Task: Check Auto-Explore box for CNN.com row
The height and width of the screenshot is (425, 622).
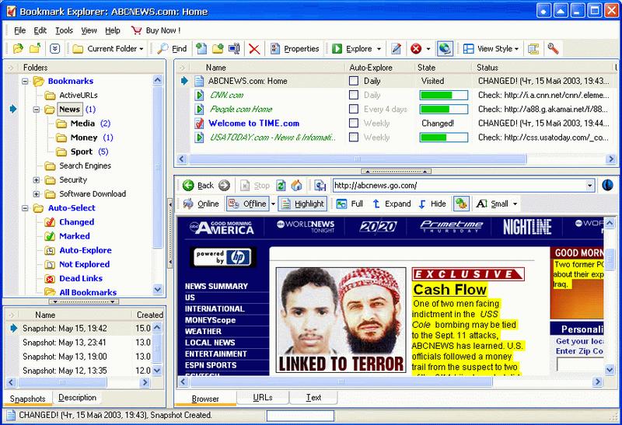Action: point(354,95)
